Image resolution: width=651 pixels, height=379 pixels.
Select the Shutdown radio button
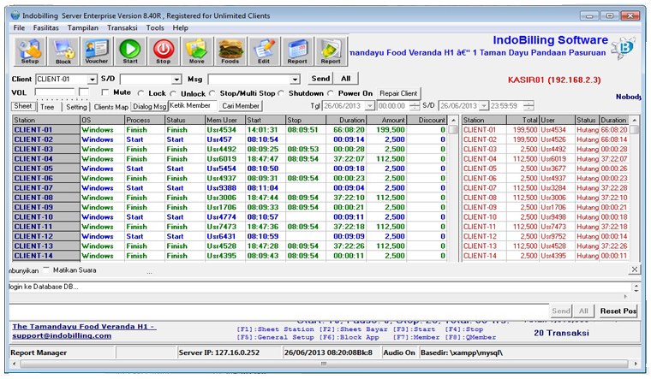(281, 93)
